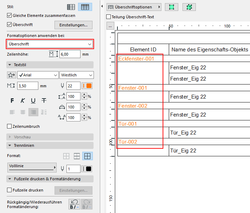Image resolution: width=250 pixels, height=213 pixels.
Task: Align text center
Action: [x=23, y=112]
